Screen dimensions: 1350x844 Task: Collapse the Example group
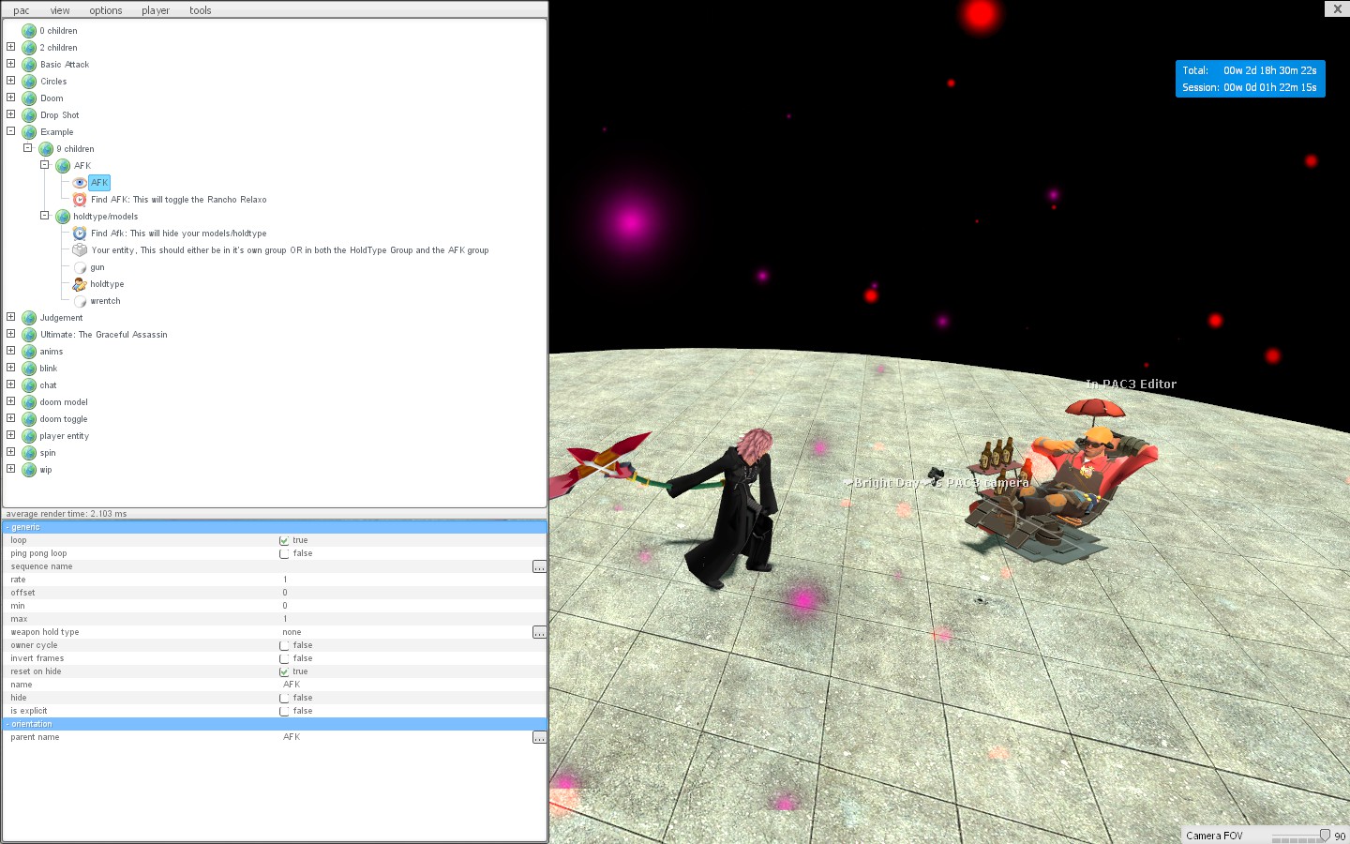pos(11,131)
